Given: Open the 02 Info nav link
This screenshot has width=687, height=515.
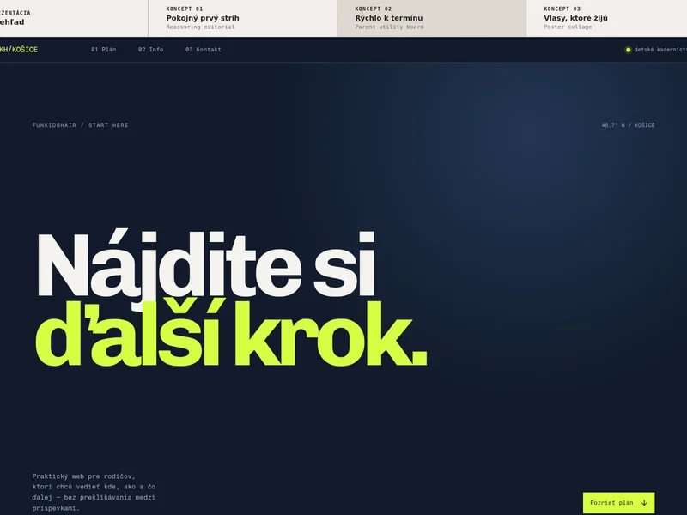Looking at the screenshot, I should click(x=151, y=50).
